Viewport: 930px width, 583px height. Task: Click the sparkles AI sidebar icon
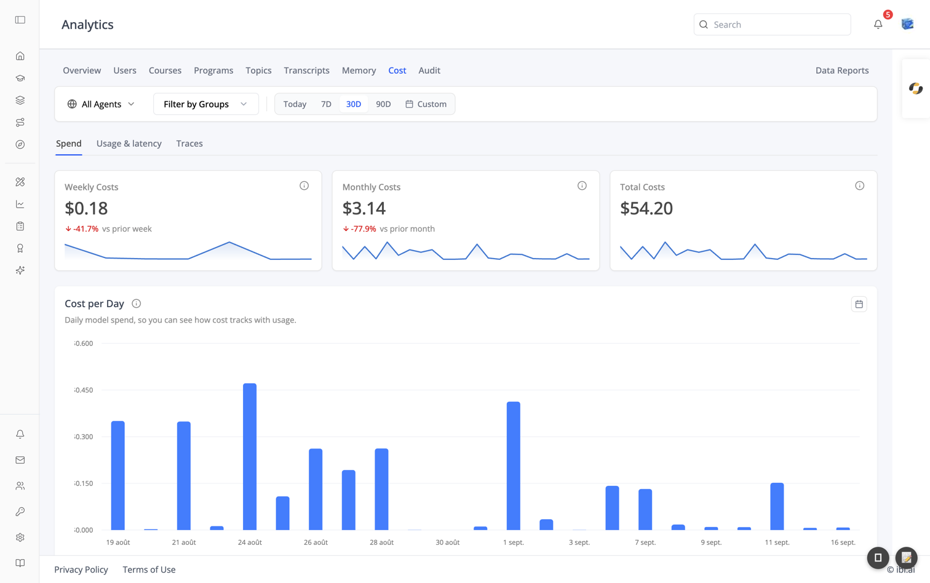click(x=20, y=270)
